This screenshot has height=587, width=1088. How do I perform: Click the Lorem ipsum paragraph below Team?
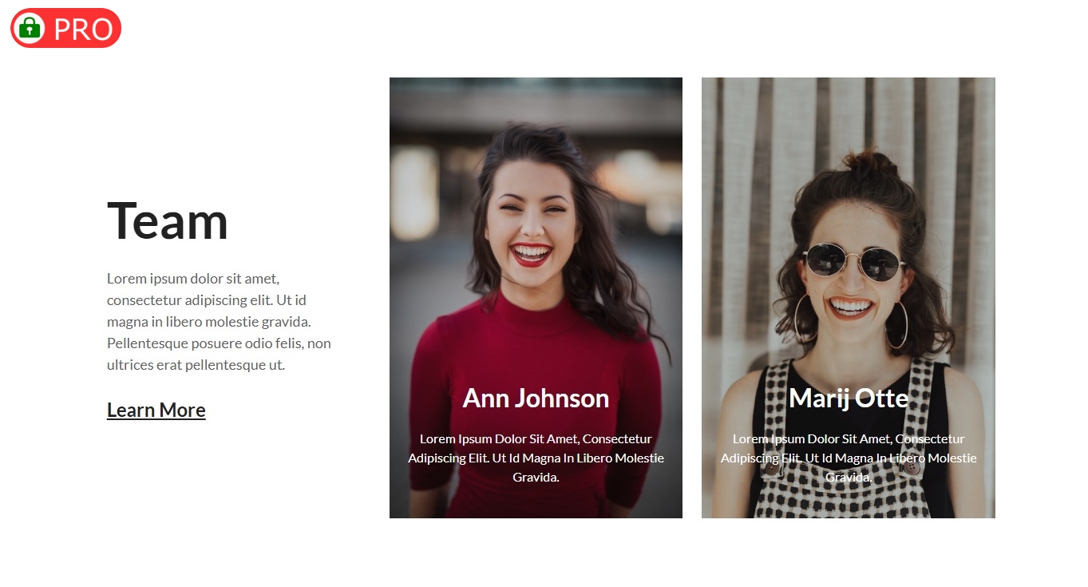click(x=219, y=322)
